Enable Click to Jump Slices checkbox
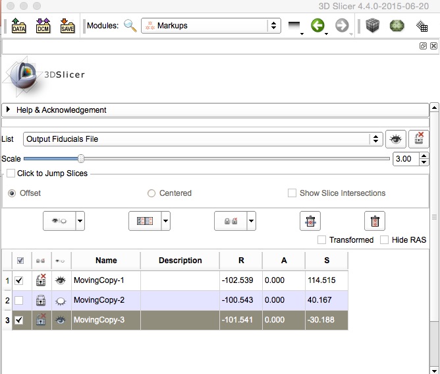Image resolution: width=440 pixels, height=374 pixels. [11, 173]
